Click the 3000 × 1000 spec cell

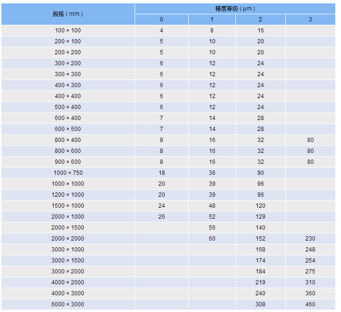pos(68,250)
